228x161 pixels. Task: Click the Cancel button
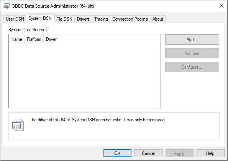148,153
